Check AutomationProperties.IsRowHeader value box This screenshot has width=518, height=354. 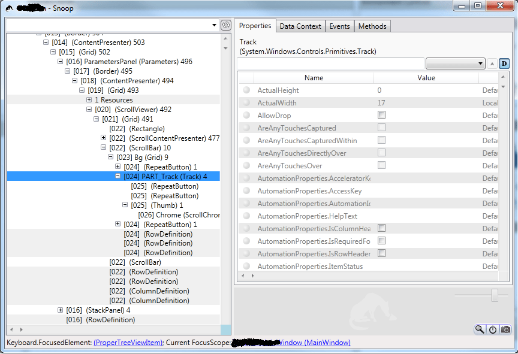381,253
